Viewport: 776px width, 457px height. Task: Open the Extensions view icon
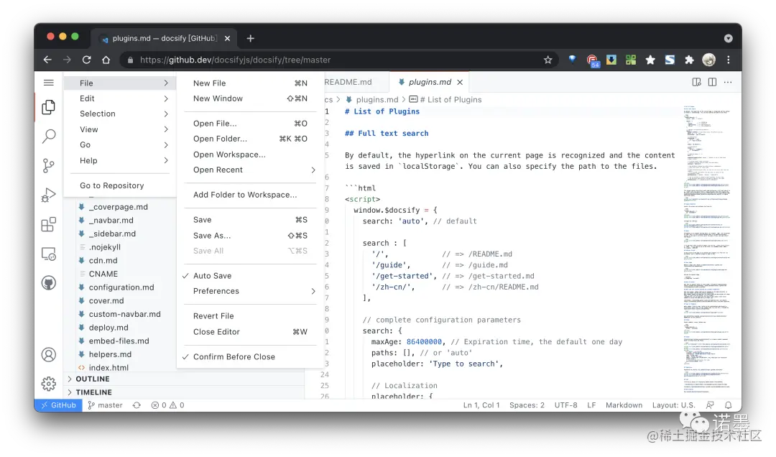(x=49, y=224)
